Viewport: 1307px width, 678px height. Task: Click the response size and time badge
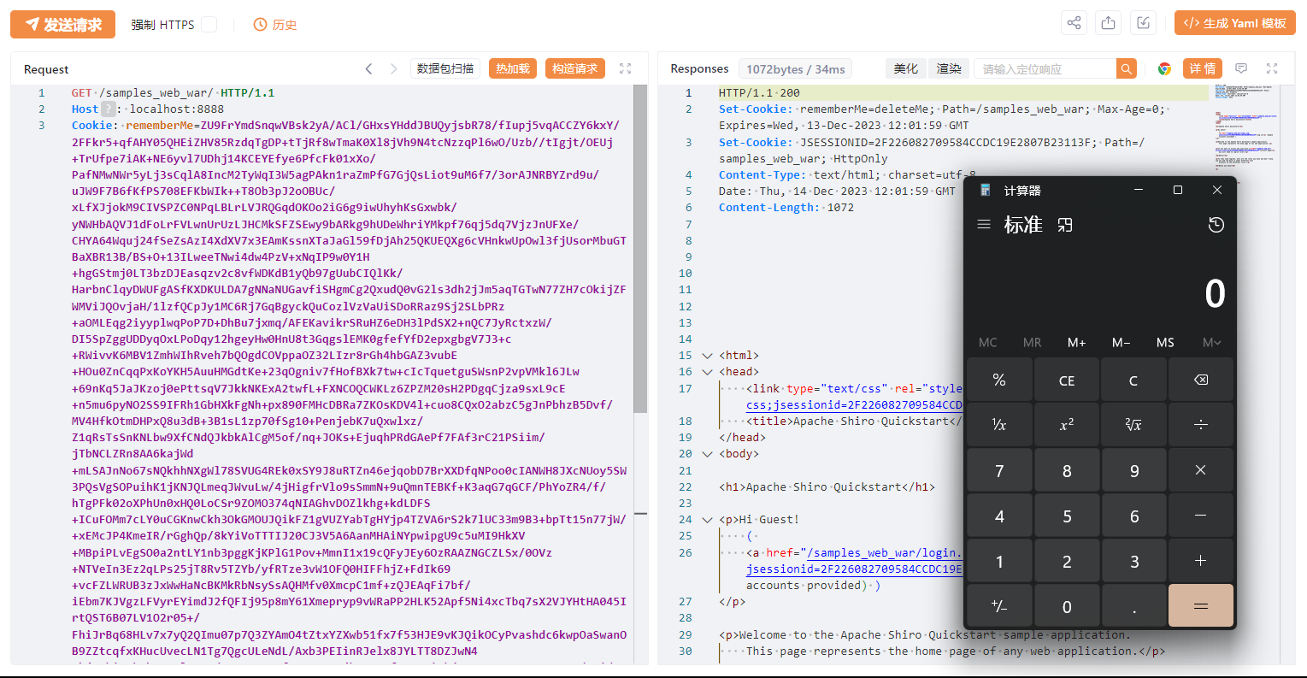tap(795, 69)
